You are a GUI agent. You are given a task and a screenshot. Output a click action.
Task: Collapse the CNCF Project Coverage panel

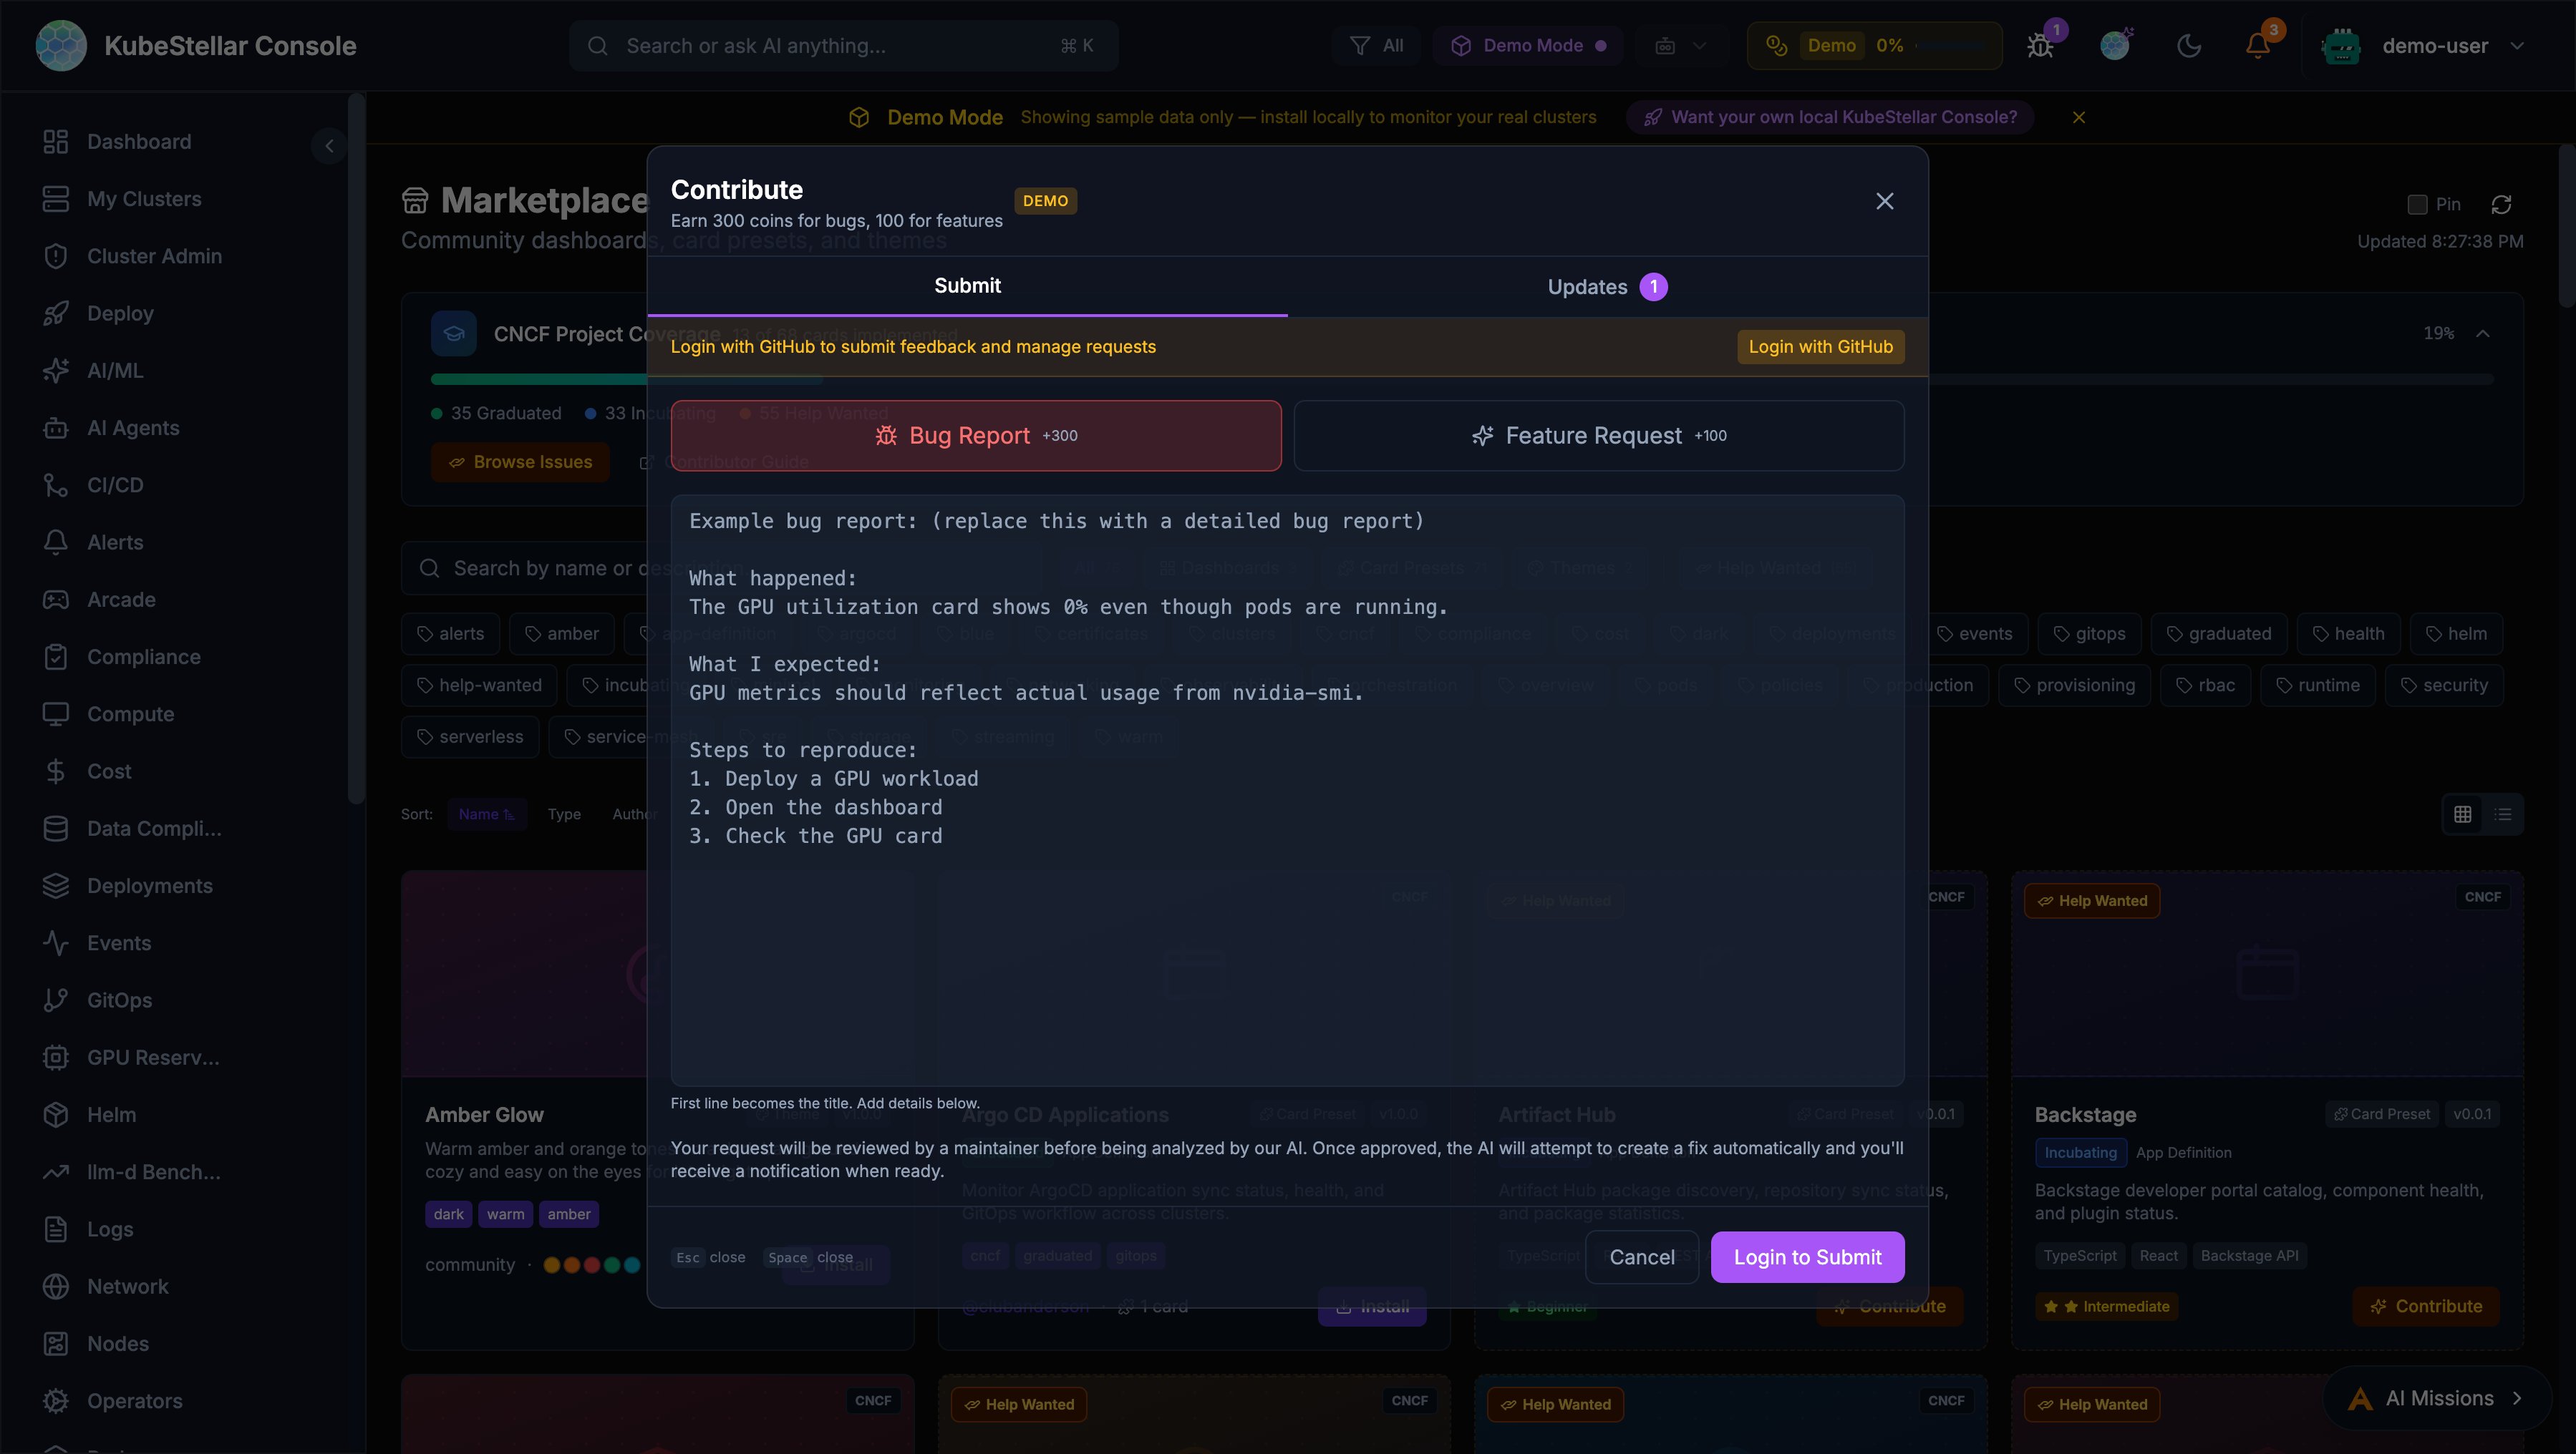coord(2484,333)
